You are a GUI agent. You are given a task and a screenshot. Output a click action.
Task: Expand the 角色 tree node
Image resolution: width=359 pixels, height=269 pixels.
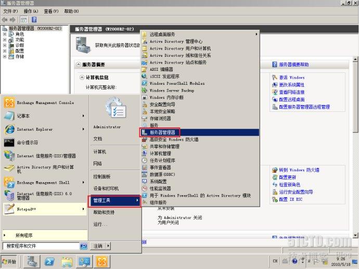pos(5,34)
